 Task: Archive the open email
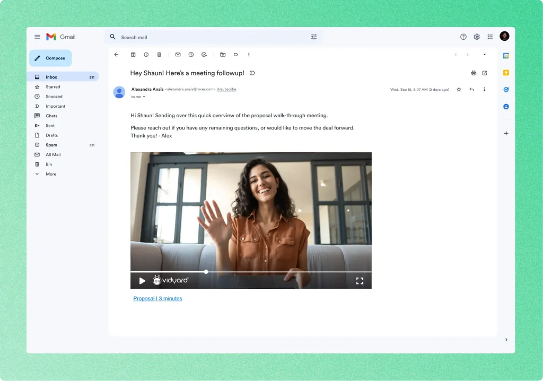coord(134,54)
